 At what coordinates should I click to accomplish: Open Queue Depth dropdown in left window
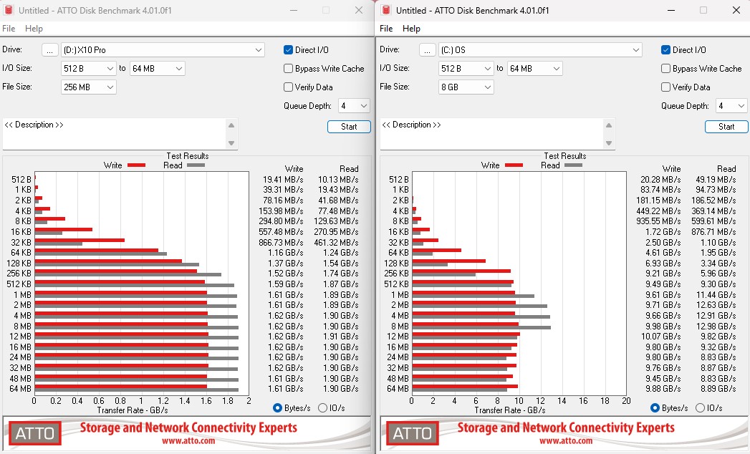(x=354, y=106)
